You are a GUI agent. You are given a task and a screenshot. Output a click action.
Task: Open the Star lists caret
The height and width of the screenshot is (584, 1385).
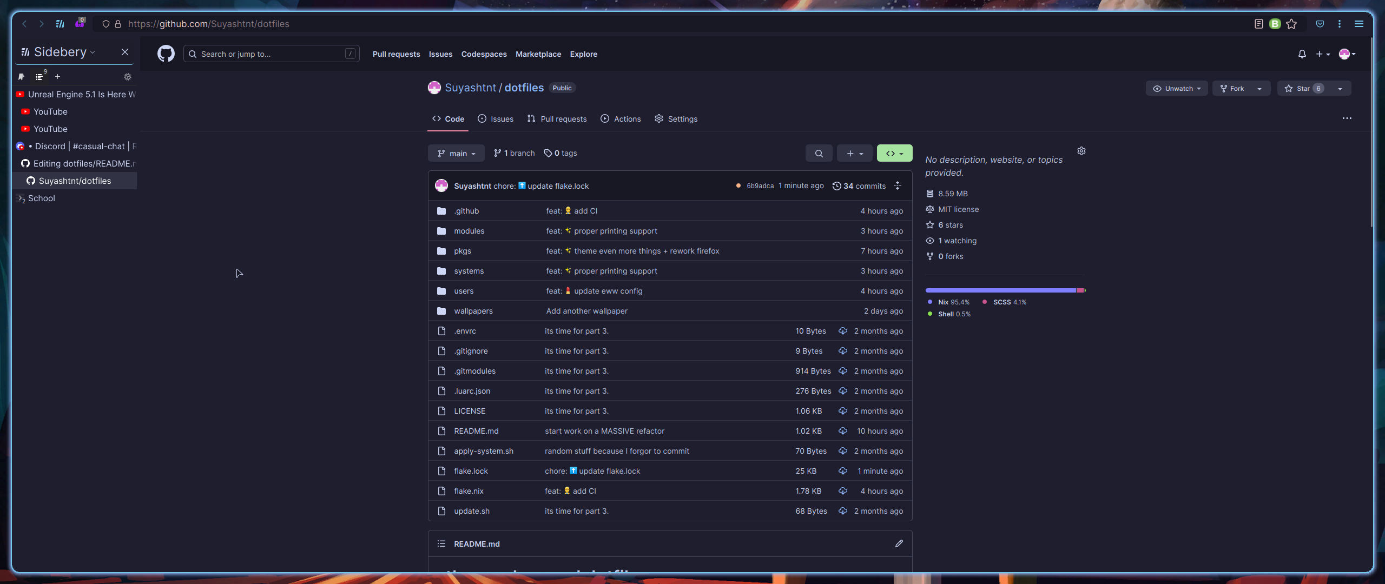1340,88
